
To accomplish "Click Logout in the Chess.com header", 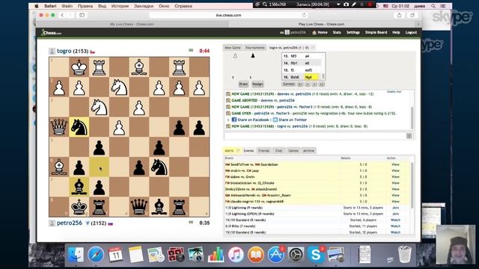I will click(x=411, y=32).
